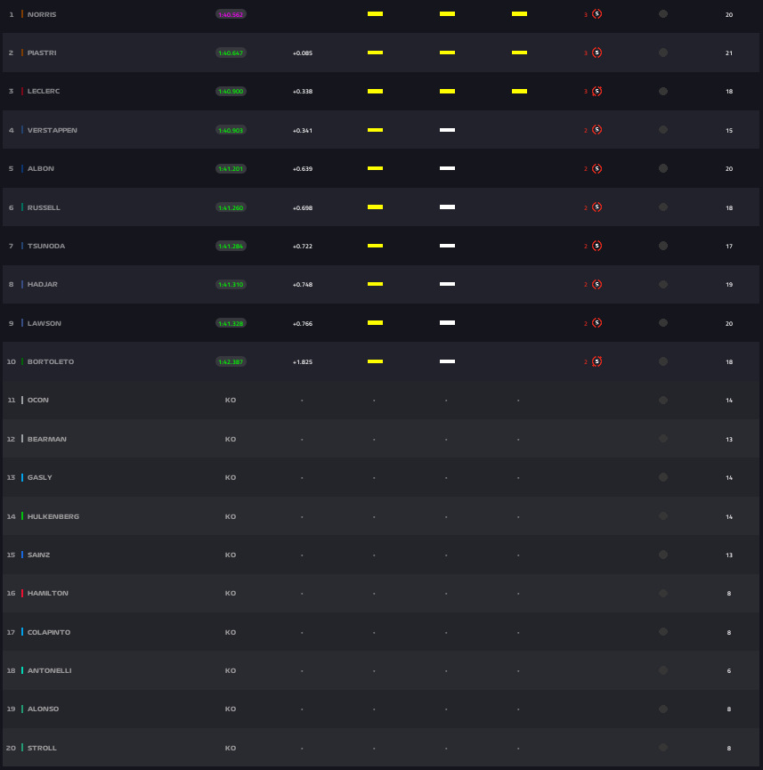Click Bortoleto's white second sector bar

pos(447,361)
